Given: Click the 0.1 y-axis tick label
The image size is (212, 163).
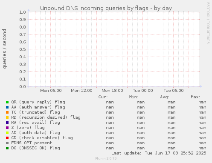Looking at the screenshot, I should 23,79.
